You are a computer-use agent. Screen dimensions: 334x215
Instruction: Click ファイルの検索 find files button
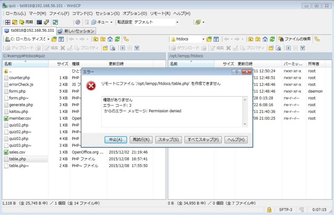coord(295,39)
